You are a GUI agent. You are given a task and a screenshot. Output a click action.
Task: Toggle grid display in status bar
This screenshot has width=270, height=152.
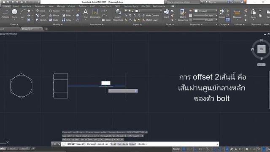click(184, 149)
